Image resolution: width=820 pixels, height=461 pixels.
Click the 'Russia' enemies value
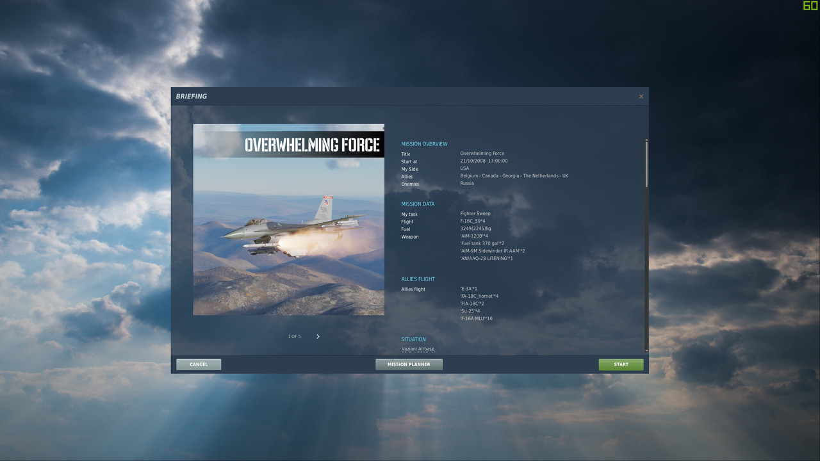(x=467, y=183)
